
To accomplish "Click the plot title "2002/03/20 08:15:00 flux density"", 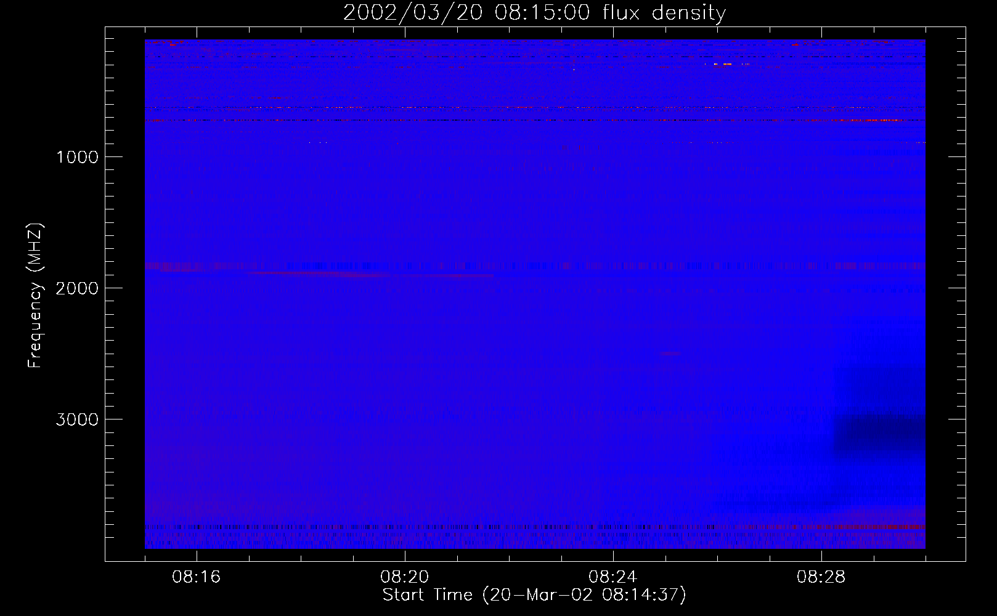I will click(534, 13).
